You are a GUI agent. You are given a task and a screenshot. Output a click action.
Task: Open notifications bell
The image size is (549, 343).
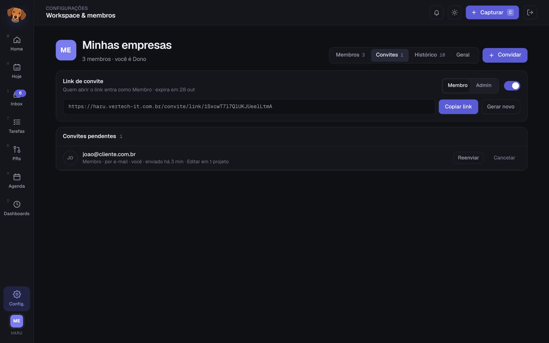pos(436,13)
